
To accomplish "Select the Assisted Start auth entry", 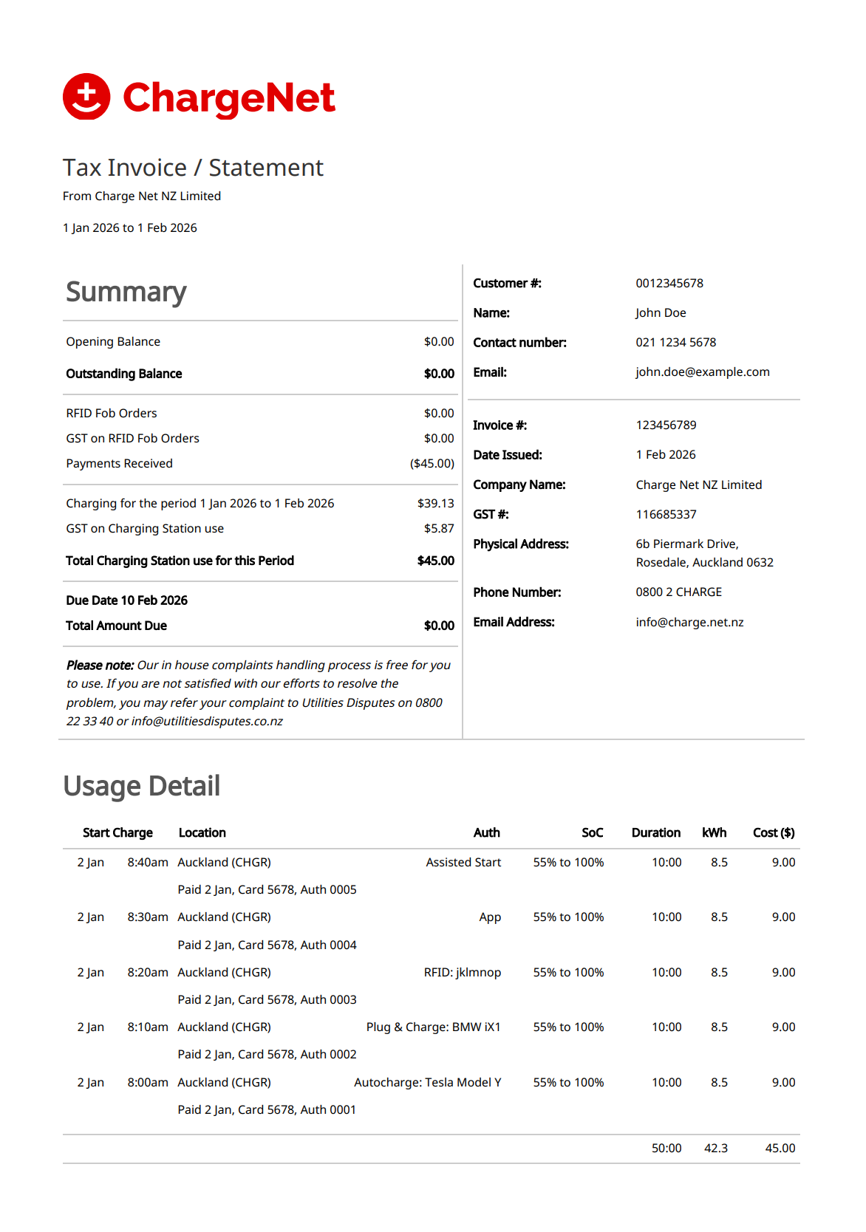I will click(x=463, y=863).
